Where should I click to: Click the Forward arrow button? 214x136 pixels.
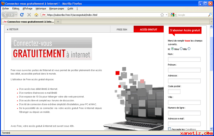click(x=12, y=15)
